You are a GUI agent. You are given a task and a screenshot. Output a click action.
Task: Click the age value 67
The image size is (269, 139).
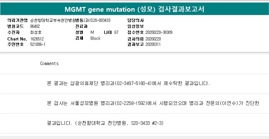pos(116,33)
